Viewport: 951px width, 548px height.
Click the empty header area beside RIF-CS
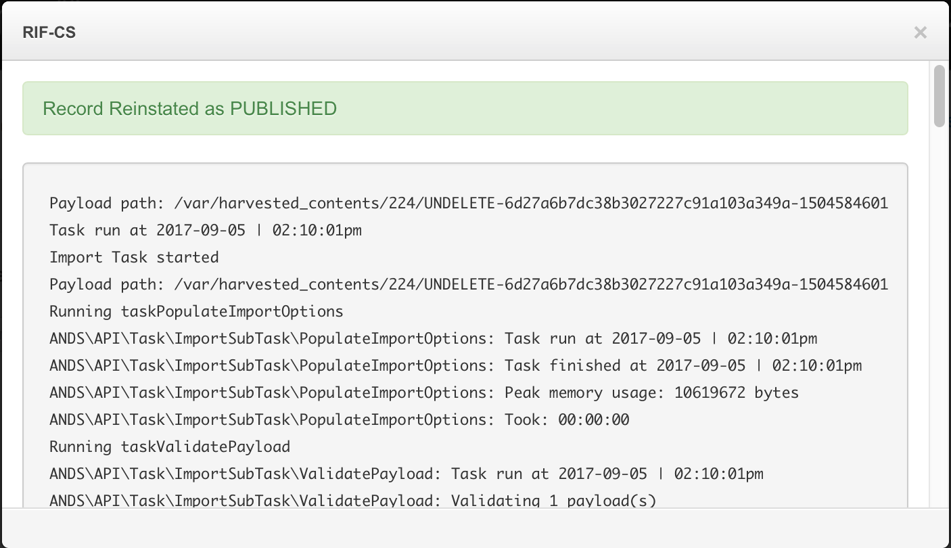pos(473,32)
